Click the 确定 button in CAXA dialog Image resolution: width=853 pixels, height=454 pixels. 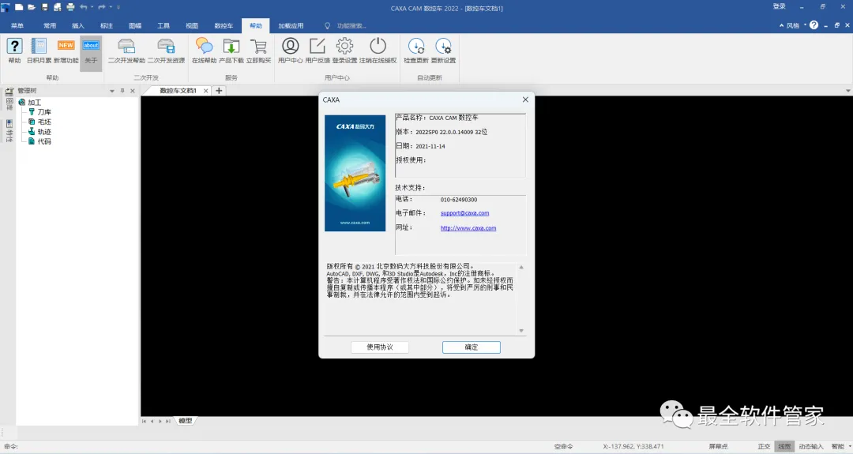pyautogui.click(x=471, y=347)
